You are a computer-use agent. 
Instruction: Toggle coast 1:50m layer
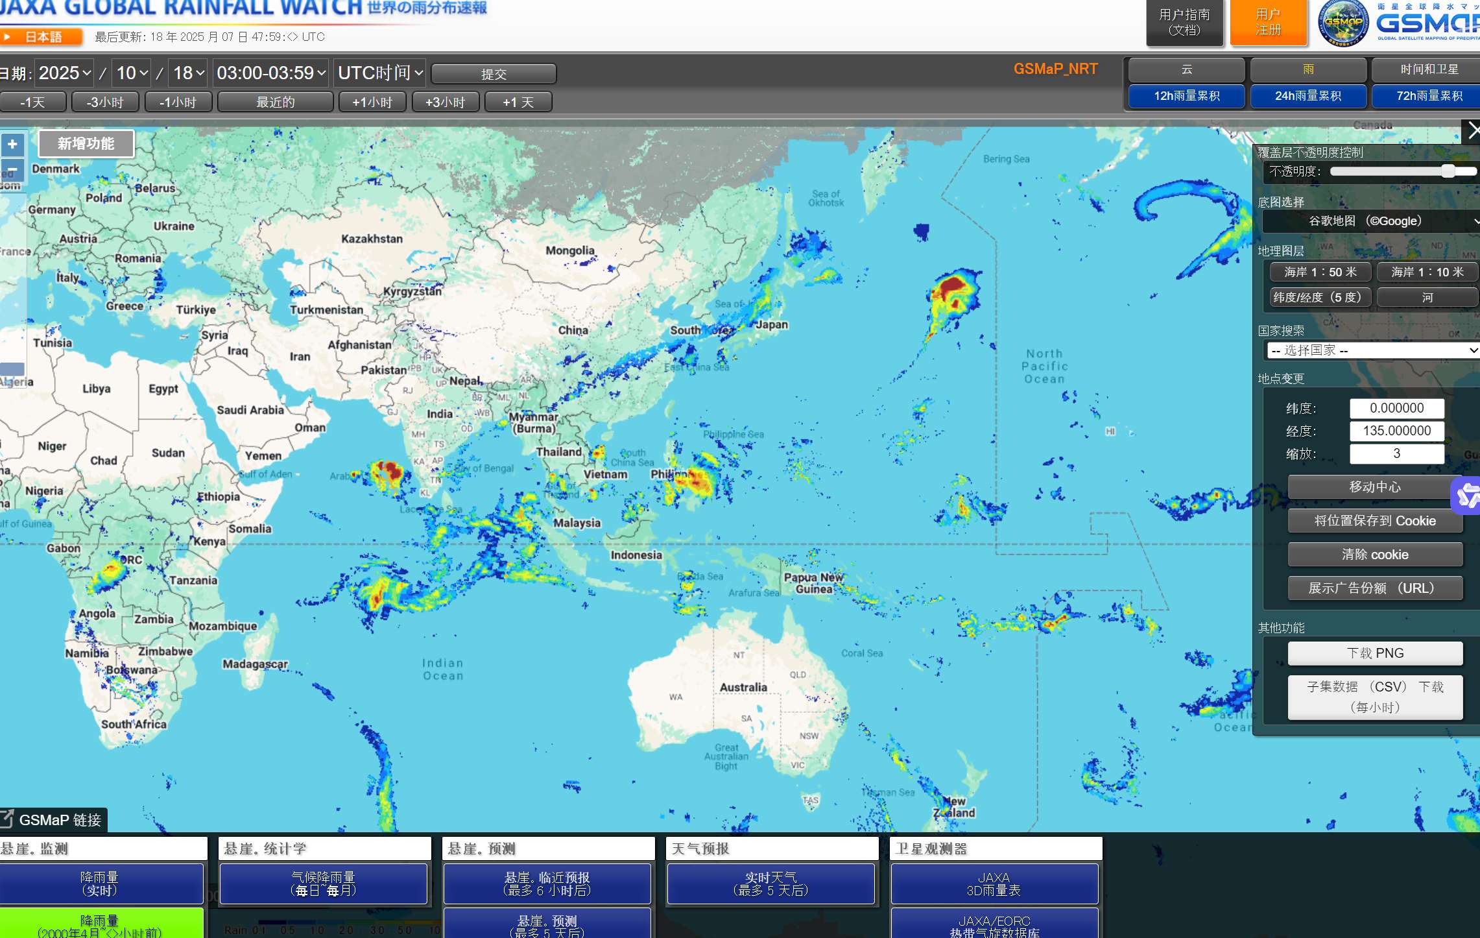coord(1320,272)
